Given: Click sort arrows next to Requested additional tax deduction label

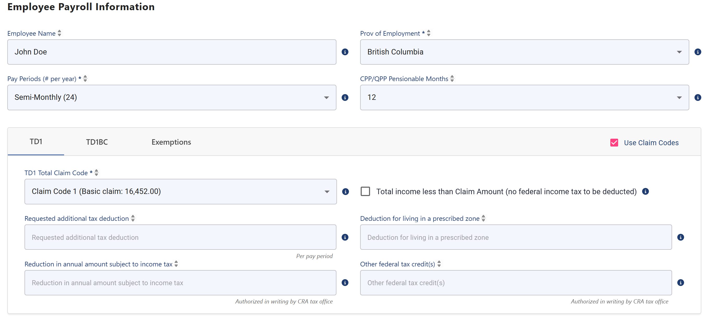Looking at the screenshot, I should click(133, 218).
